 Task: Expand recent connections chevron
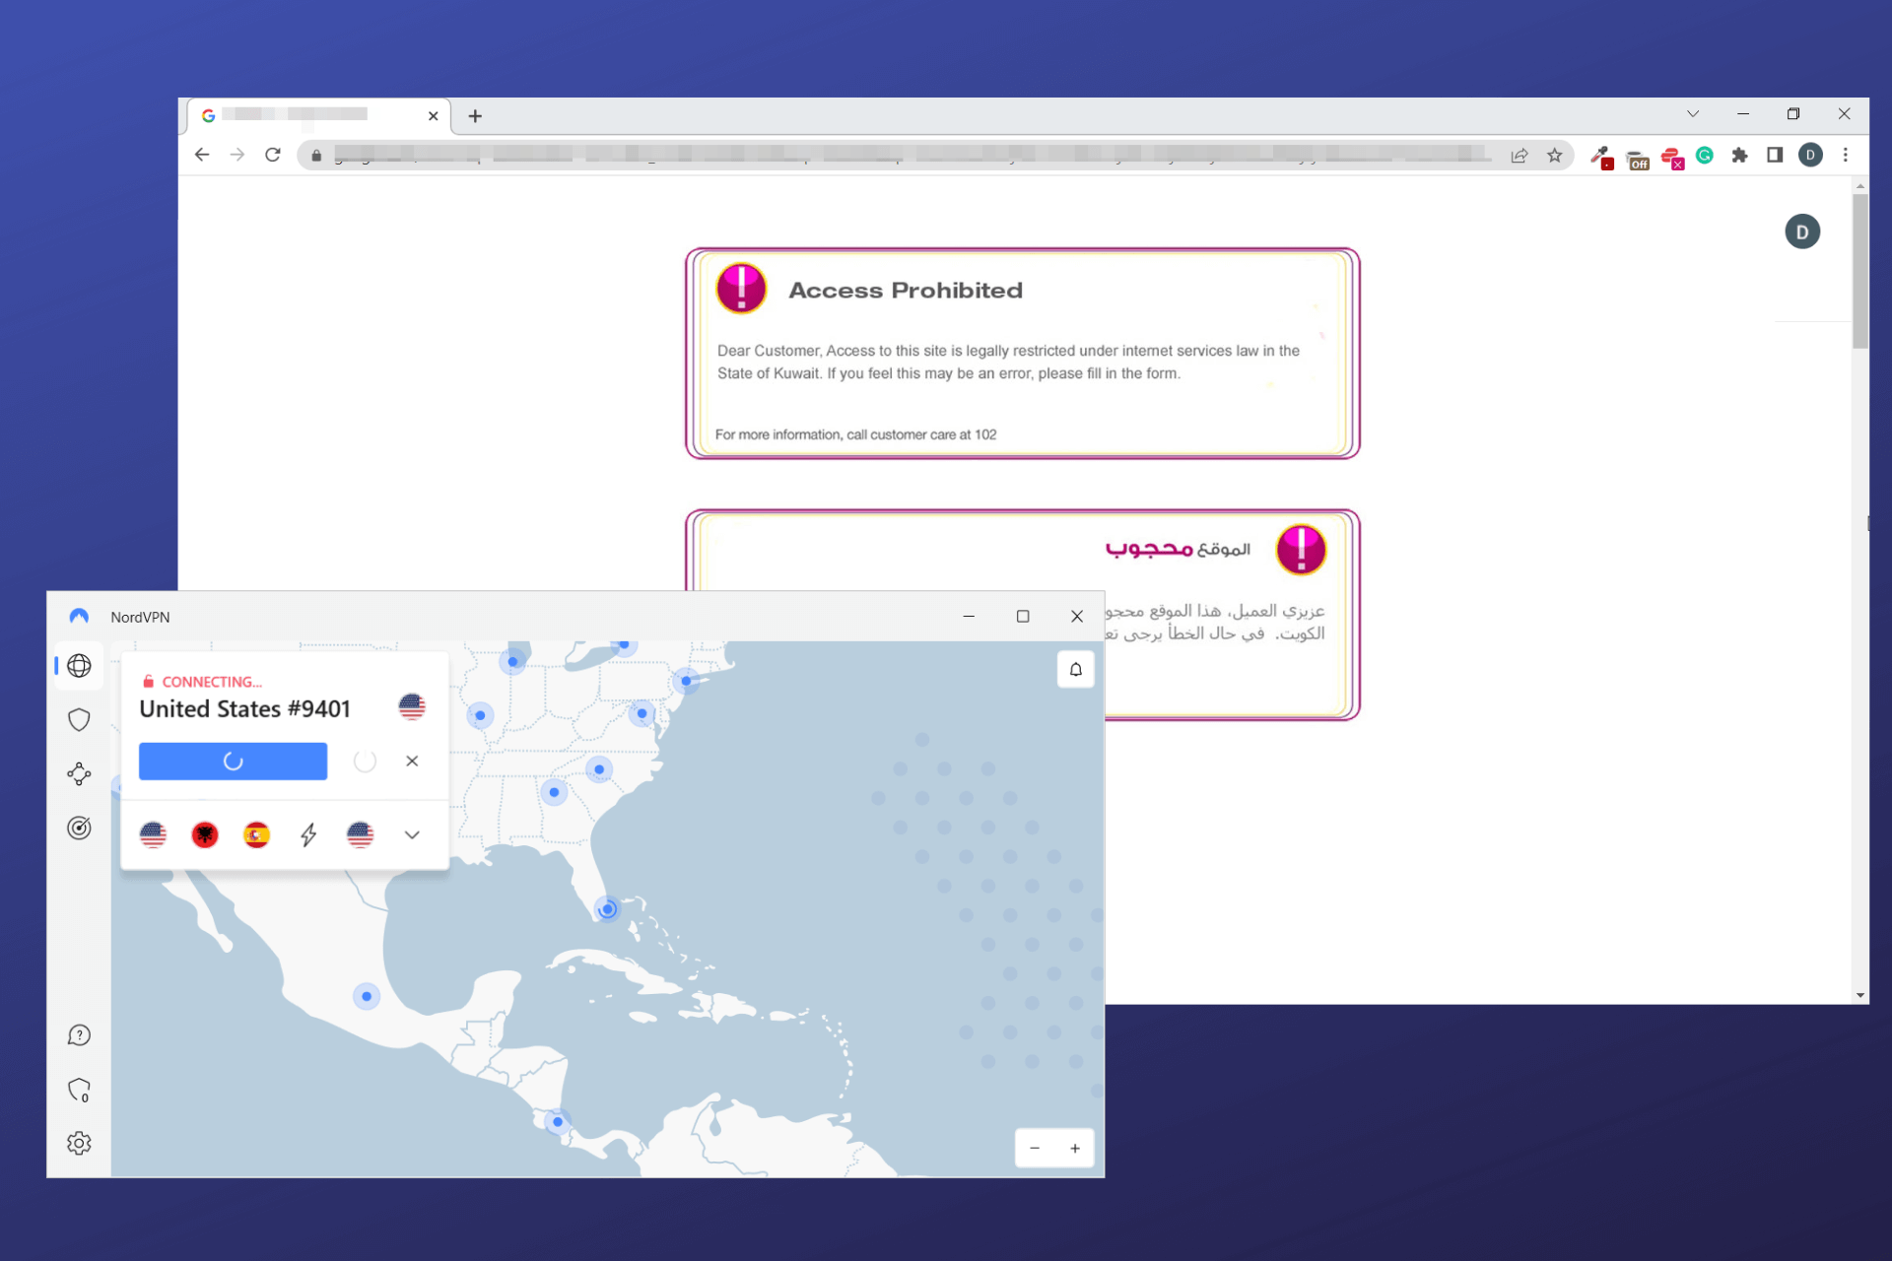pos(412,834)
